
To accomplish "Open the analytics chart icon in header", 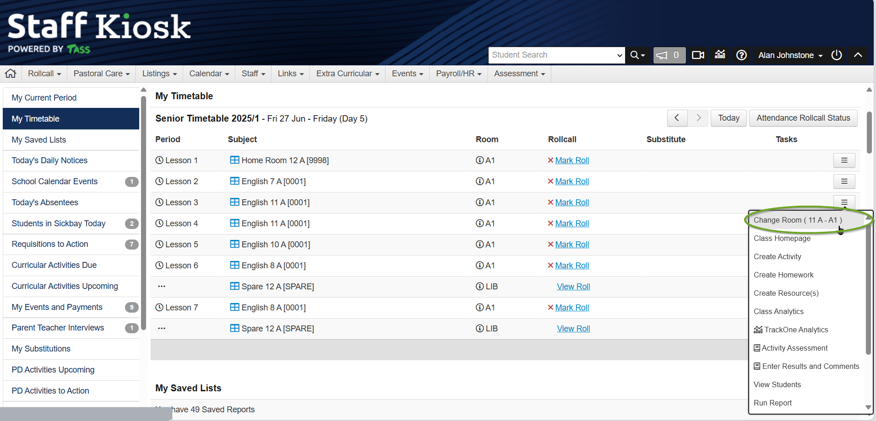I will (x=720, y=55).
